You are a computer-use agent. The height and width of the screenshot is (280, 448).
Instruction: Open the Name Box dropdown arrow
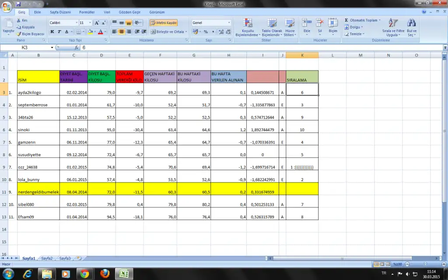52,47
